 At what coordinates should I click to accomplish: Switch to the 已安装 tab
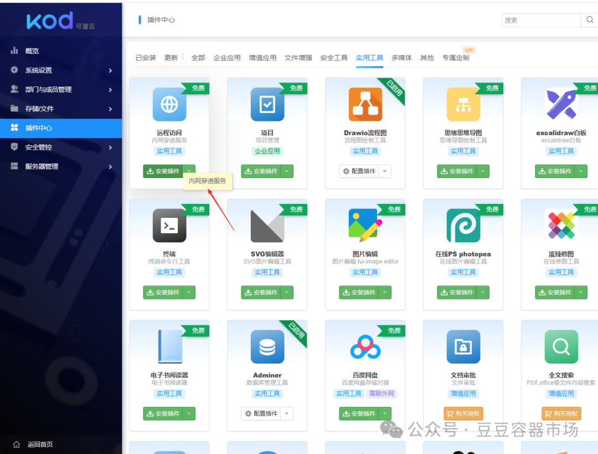tap(146, 58)
